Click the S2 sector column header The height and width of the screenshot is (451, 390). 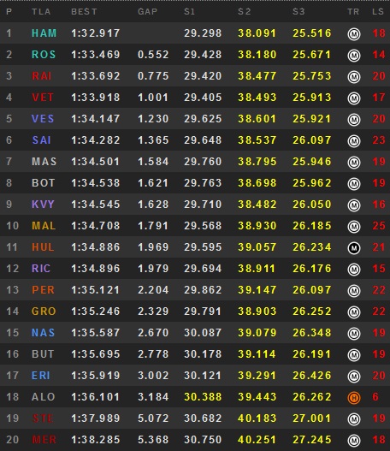(245, 11)
